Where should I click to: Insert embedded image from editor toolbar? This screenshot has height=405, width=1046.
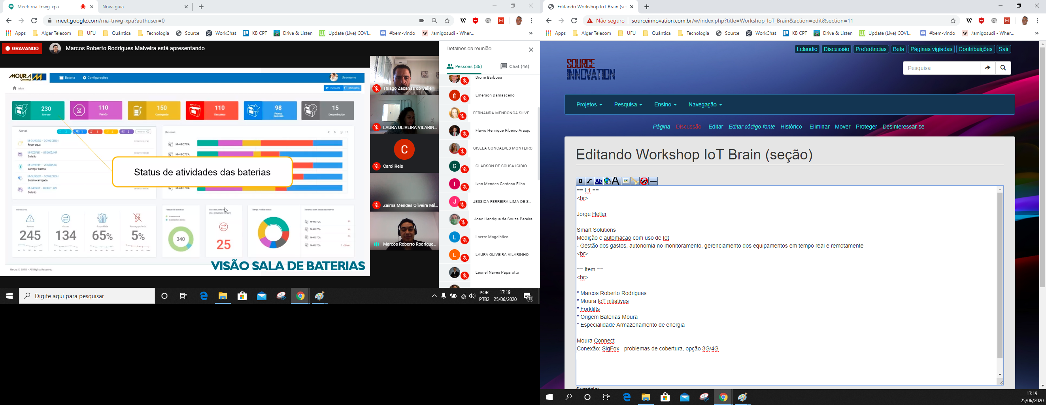[x=626, y=181]
